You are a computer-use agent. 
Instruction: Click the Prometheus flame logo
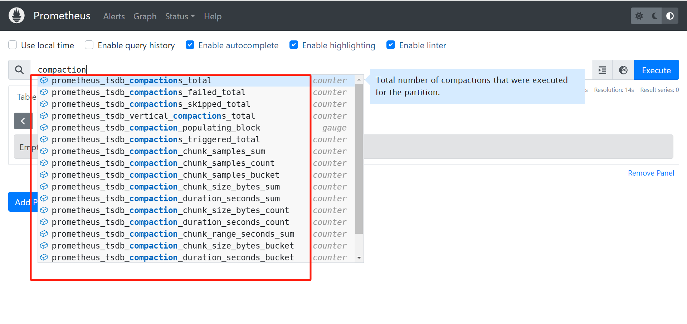[16, 15]
